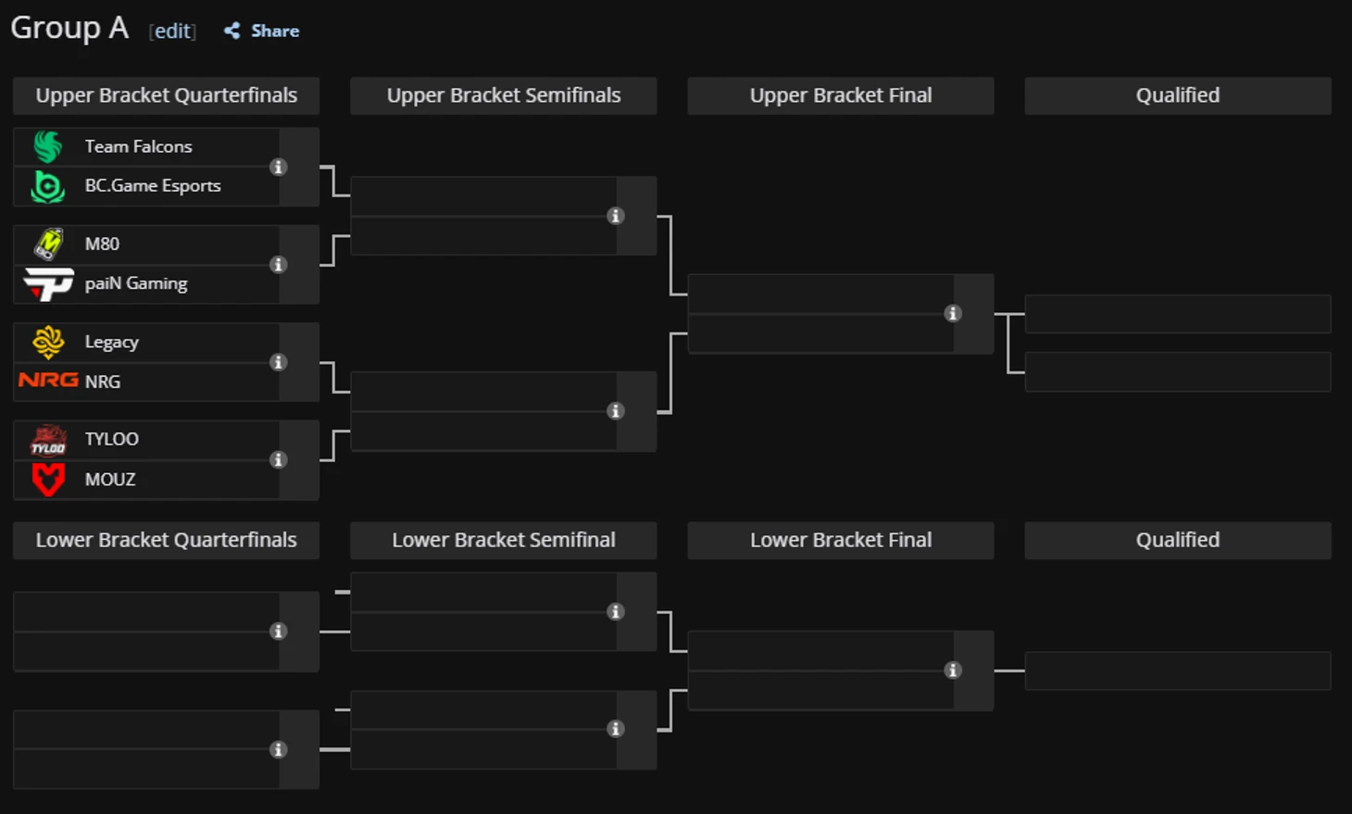
Task: Select the Lower Bracket Quarterfinals header
Action: tap(167, 540)
